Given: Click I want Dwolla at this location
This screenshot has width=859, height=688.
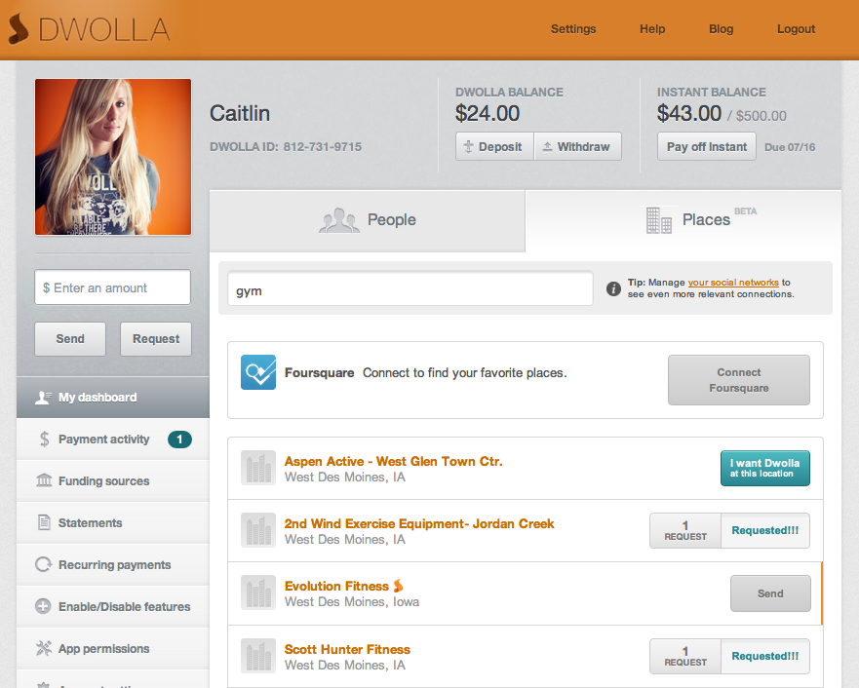Looking at the screenshot, I should [764, 468].
